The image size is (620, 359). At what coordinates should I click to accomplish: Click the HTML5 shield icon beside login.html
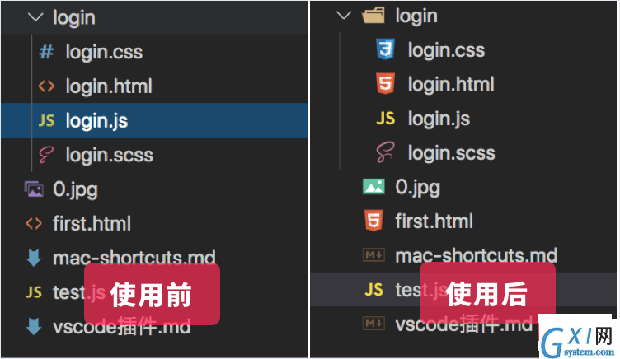point(386,84)
